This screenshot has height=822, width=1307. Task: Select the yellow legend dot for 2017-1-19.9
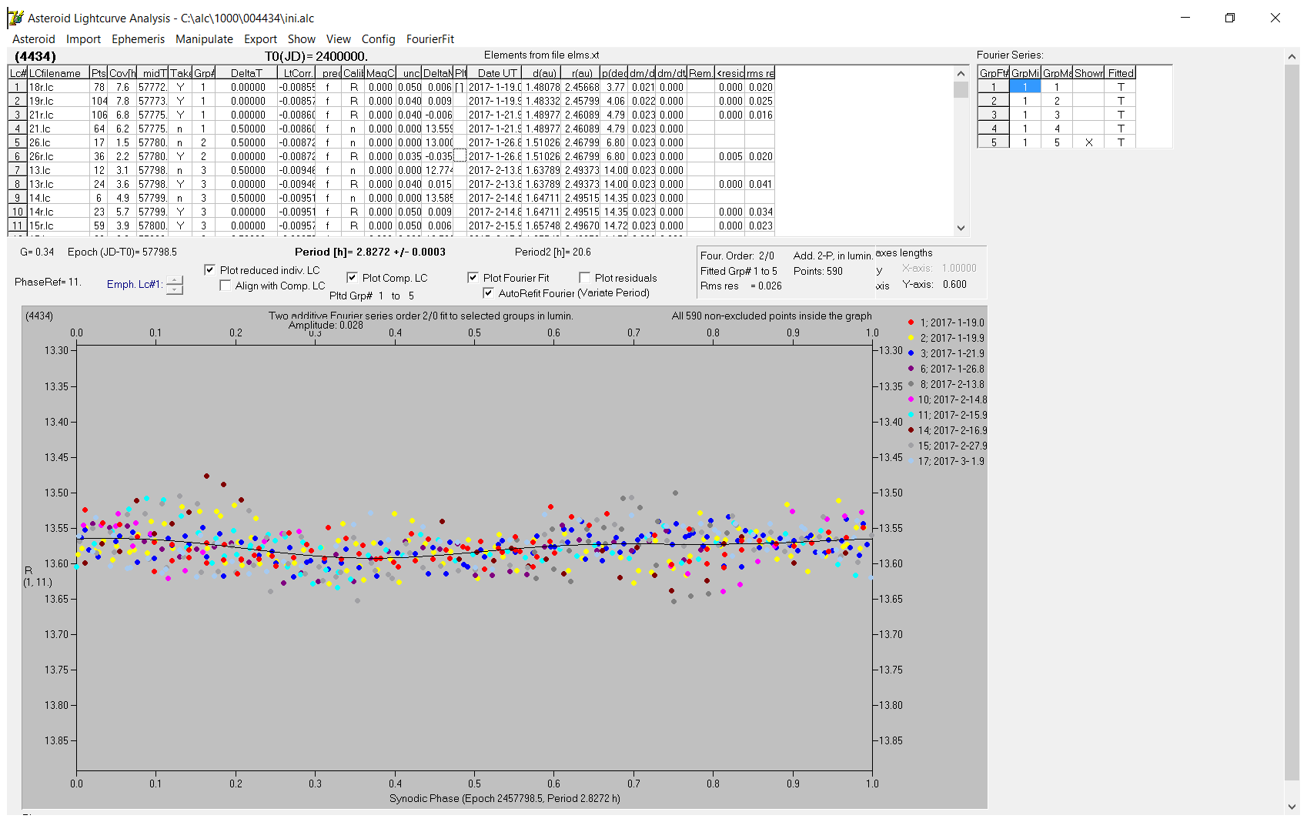[x=911, y=338]
